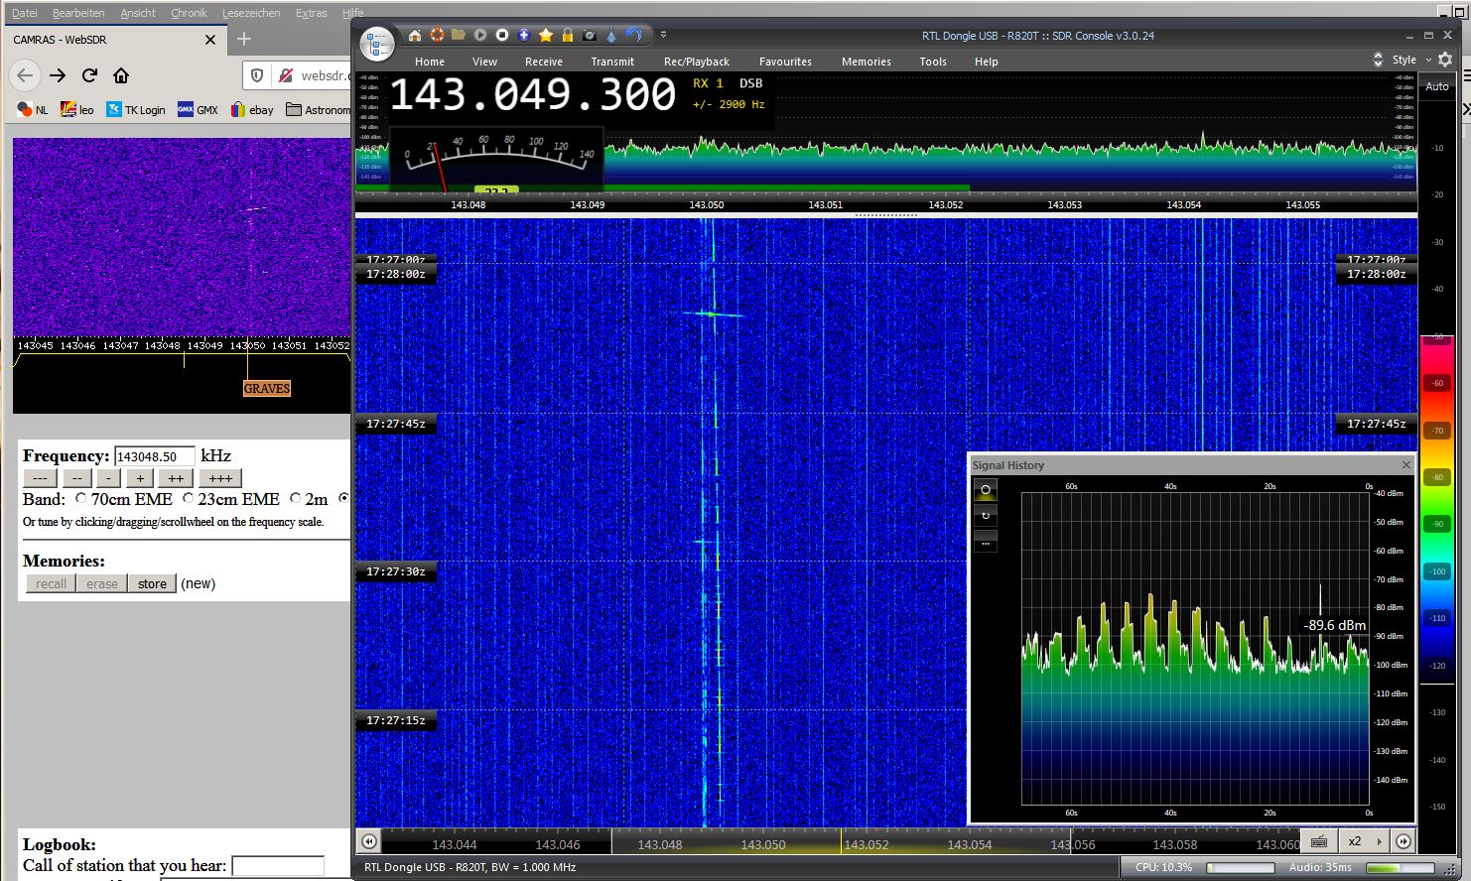Click the refresh icon in Signal History

click(x=986, y=516)
